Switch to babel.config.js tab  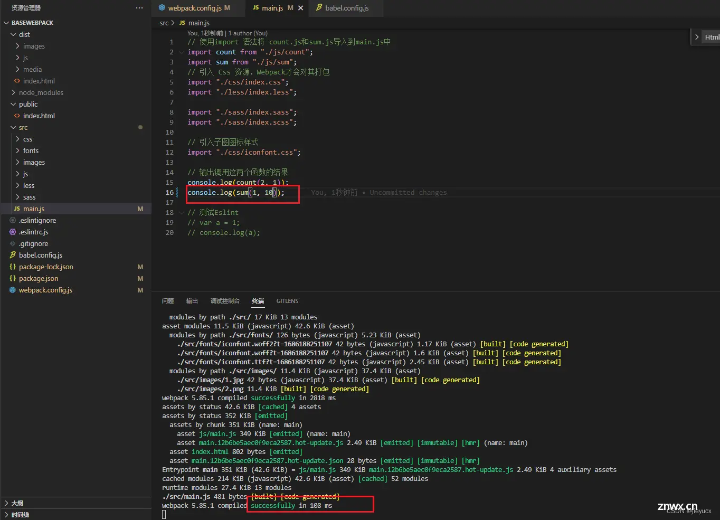tap(346, 8)
